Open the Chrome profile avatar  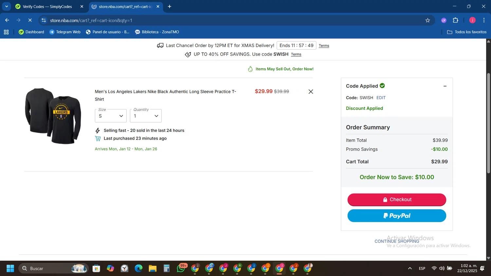click(472, 20)
